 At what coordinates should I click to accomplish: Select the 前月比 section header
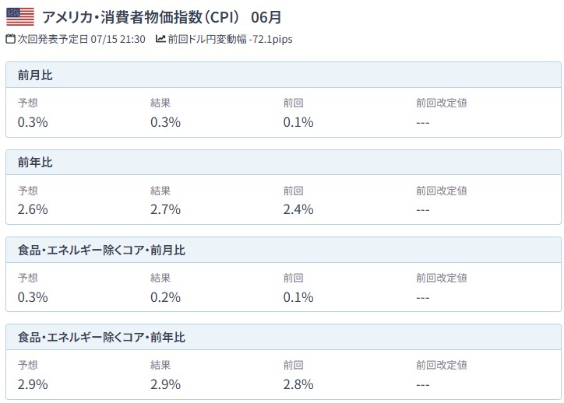(x=284, y=75)
